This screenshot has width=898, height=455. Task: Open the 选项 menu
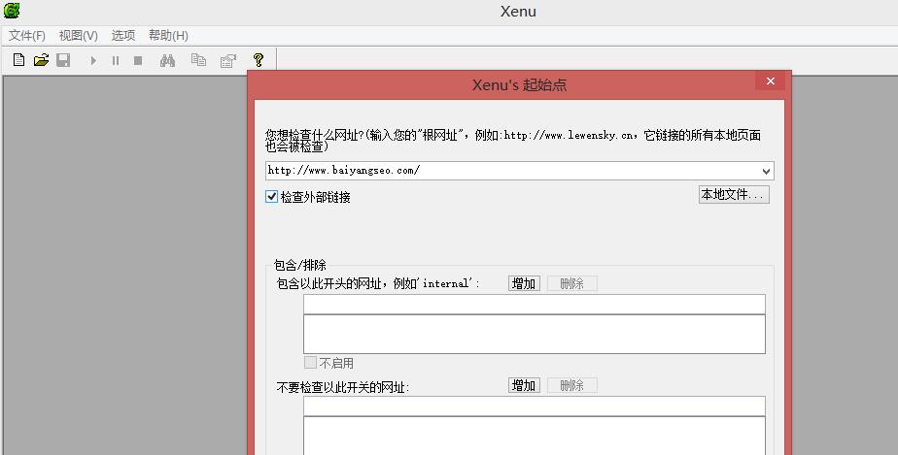123,36
